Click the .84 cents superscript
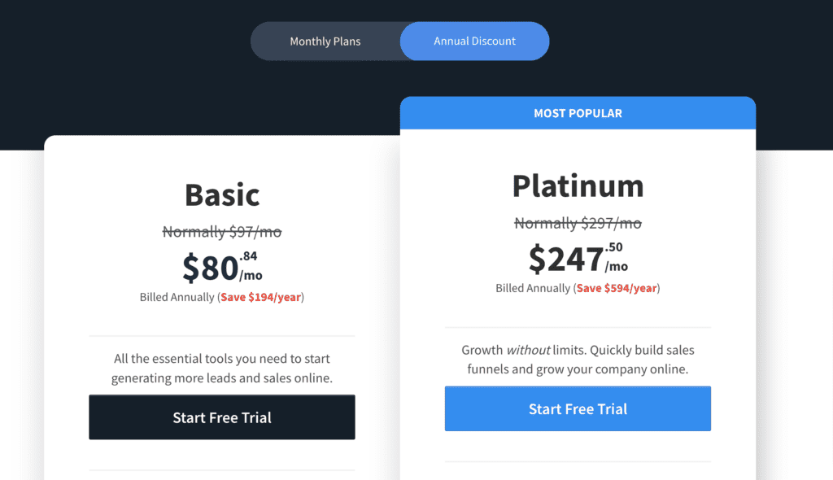This screenshot has width=833, height=480. point(249,256)
